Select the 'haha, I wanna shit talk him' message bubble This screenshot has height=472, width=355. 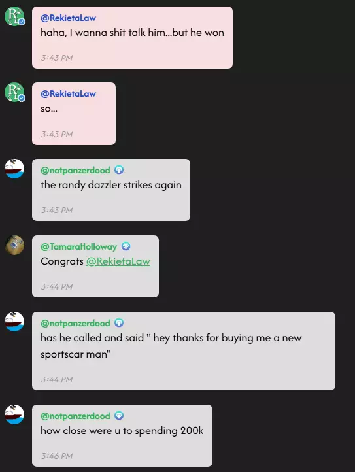pos(132,38)
